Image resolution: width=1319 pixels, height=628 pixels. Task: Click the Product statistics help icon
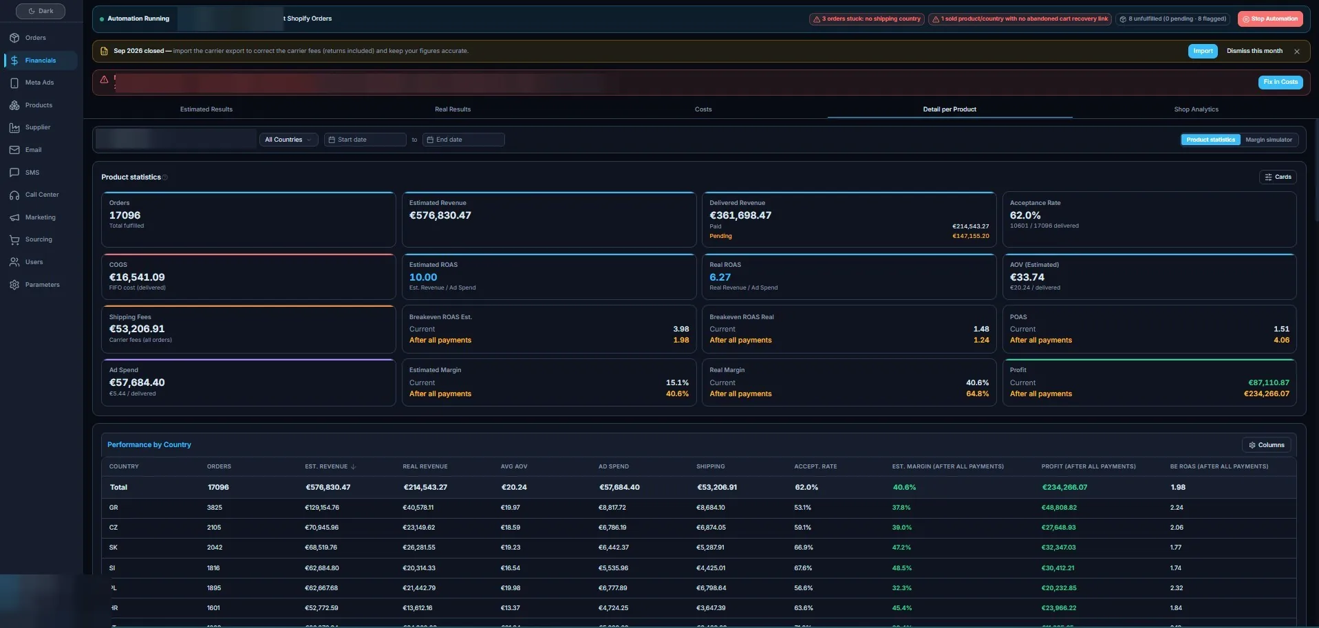165,177
